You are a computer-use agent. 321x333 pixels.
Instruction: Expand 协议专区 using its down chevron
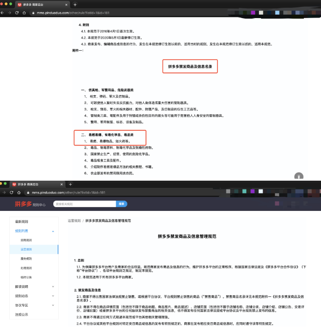click(53, 305)
